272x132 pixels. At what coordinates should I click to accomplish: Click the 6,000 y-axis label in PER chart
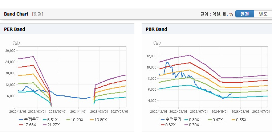pos(11,96)
